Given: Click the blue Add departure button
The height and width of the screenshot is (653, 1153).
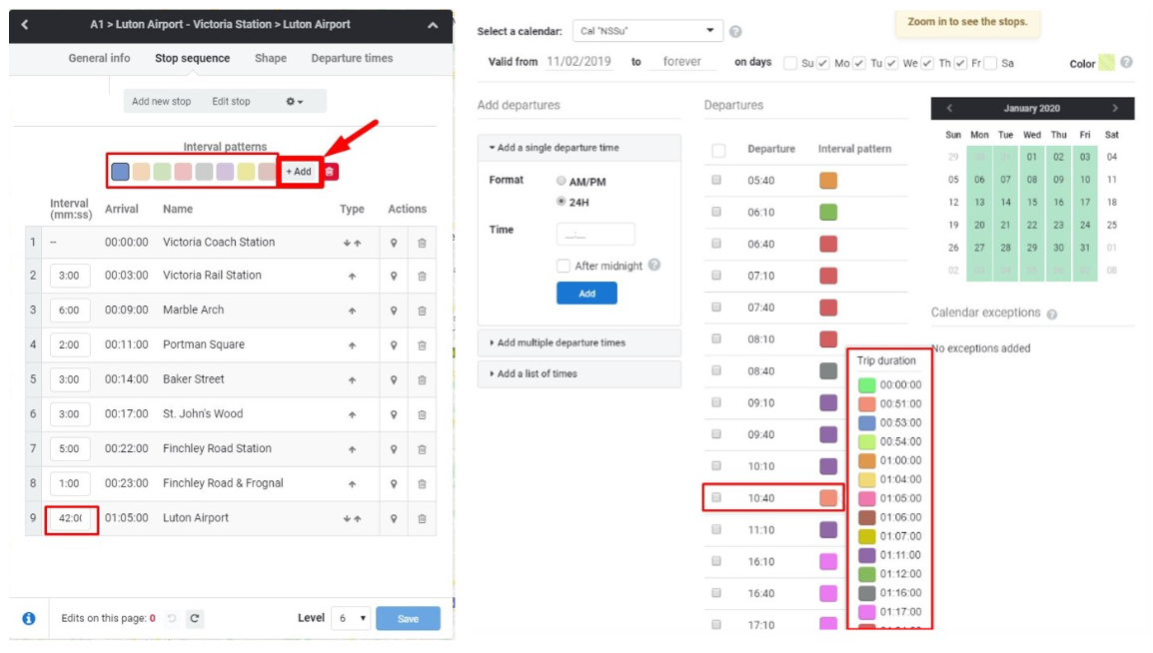Looking at the screenshot, I should pyautogui.click(x=586, y=294).
